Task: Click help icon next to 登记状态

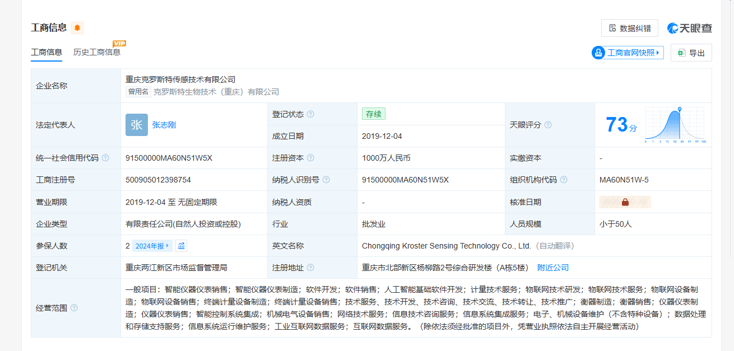Action: pyautogui.click(x=310, y=114)
